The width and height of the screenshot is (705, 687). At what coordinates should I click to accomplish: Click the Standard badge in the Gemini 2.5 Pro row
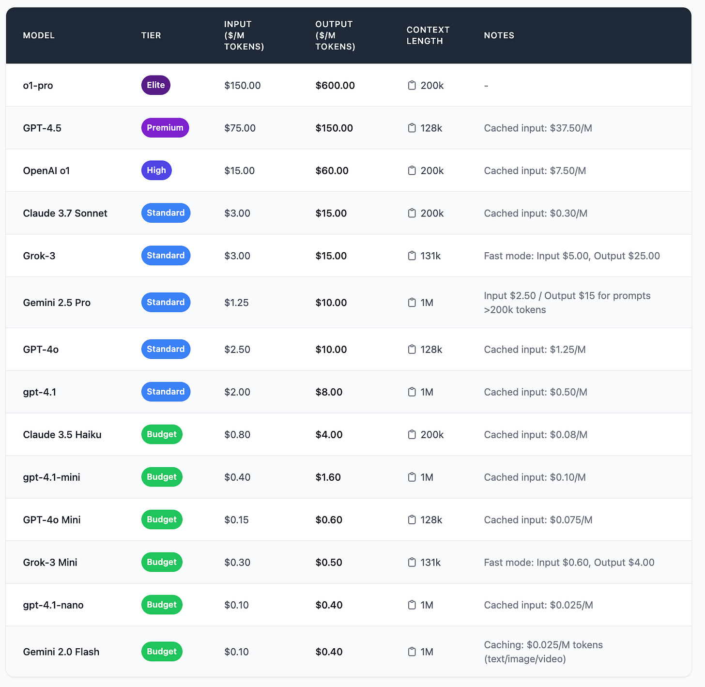[166, 303]
